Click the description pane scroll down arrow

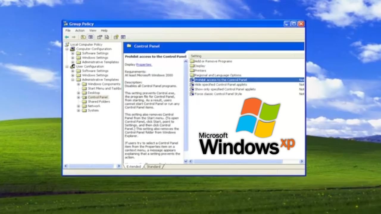pos(186,161)
